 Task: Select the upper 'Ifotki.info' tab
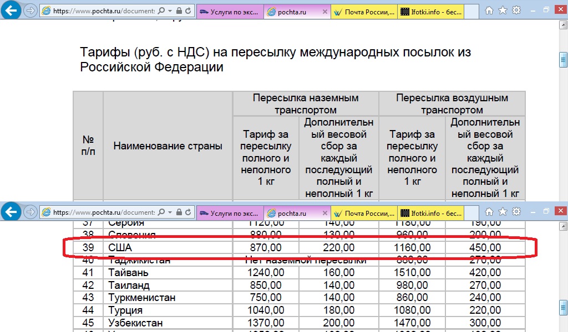pyautogui.click(x=430, y=11)
